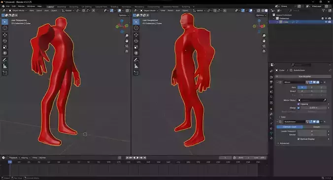333x180 pixels.
Task: Collapse the Mirror modifier panel
Action: coord(277,82)
